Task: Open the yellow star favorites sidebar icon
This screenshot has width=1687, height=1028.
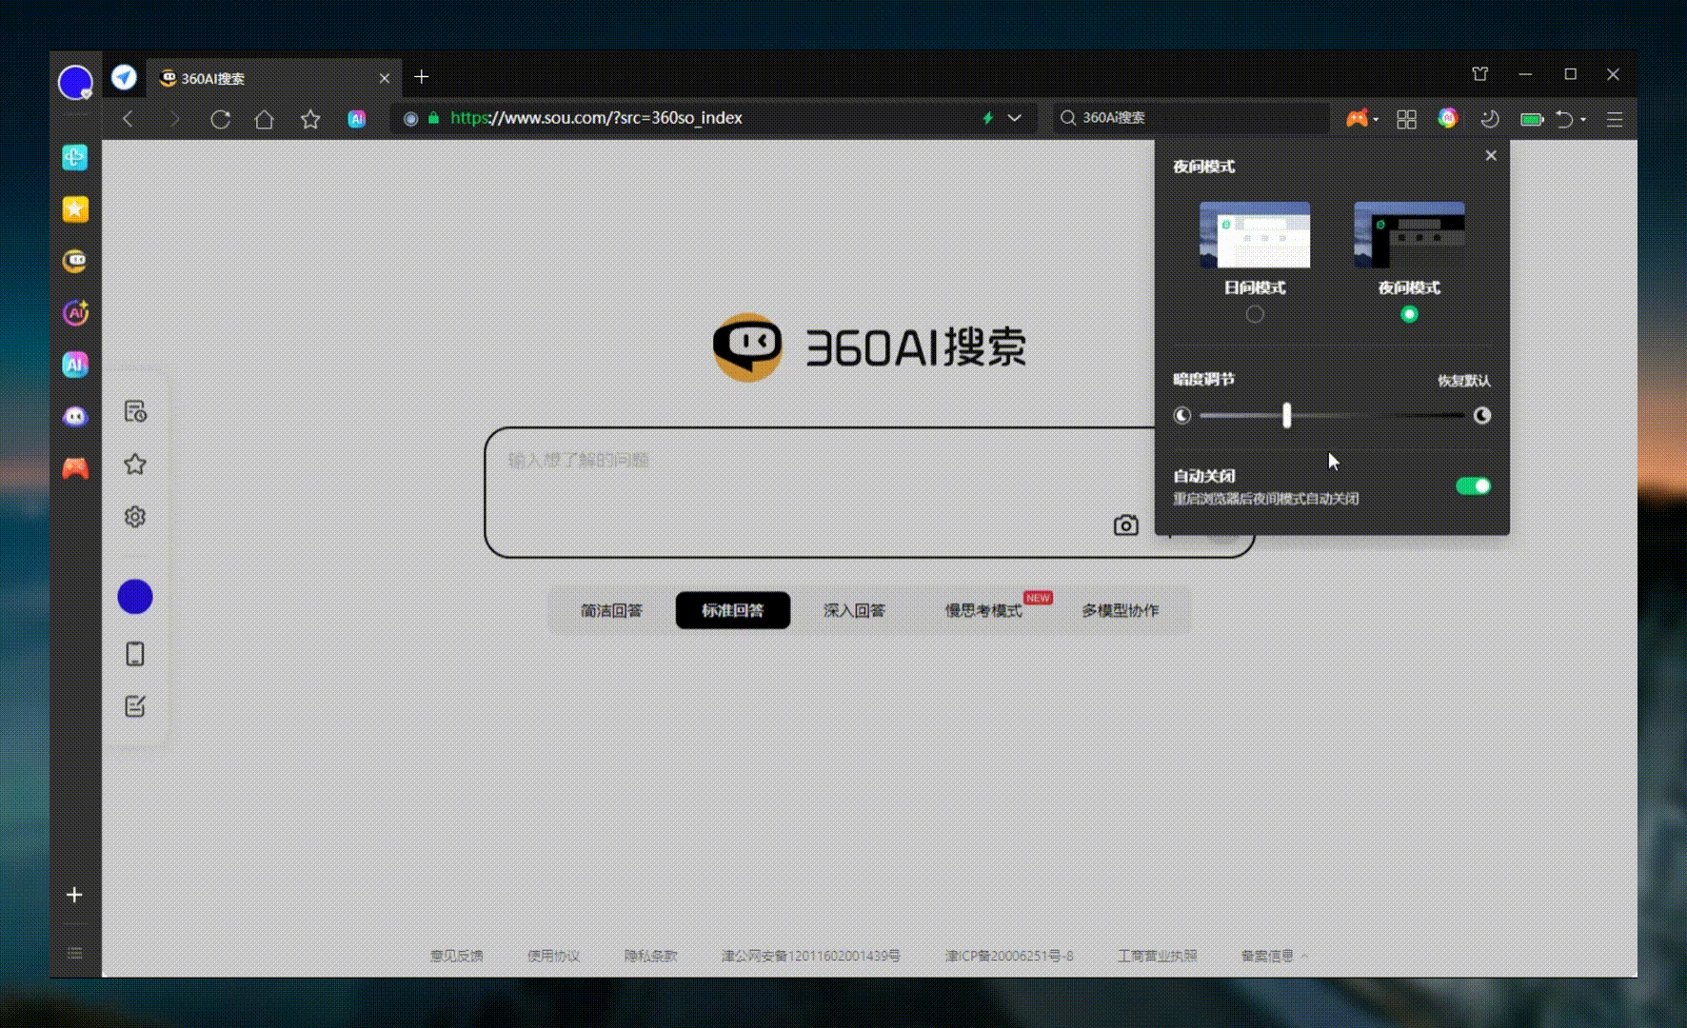Action: tap(75, 209)
